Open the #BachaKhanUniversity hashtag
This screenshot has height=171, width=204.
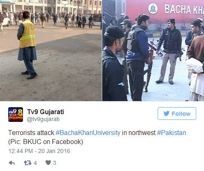88,133
